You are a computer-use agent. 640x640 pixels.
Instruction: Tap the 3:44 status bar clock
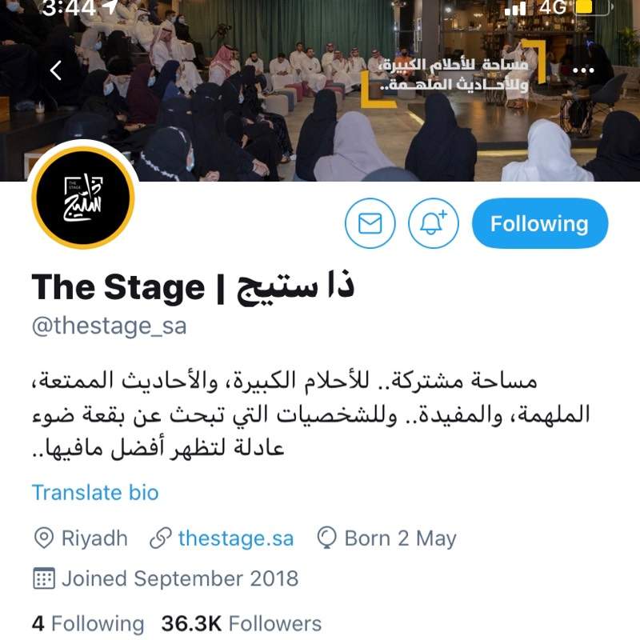click(x=69, y=8)
